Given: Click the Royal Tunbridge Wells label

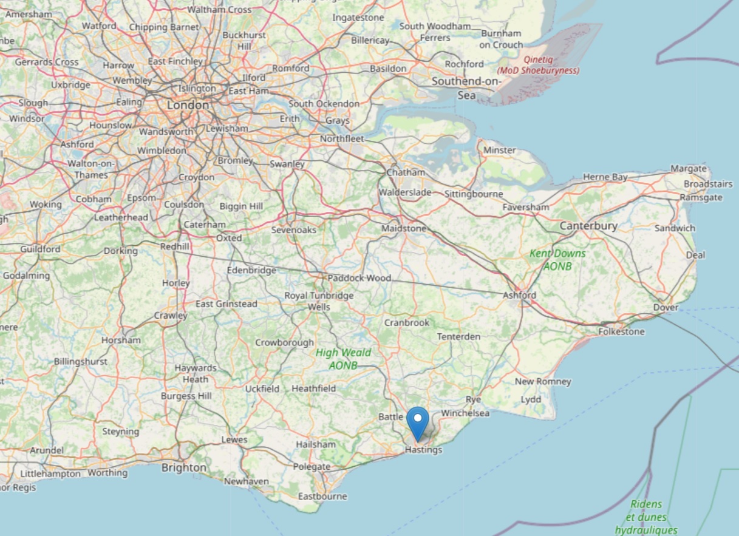Looking at the screenshot, I should [x=319, y=301].
